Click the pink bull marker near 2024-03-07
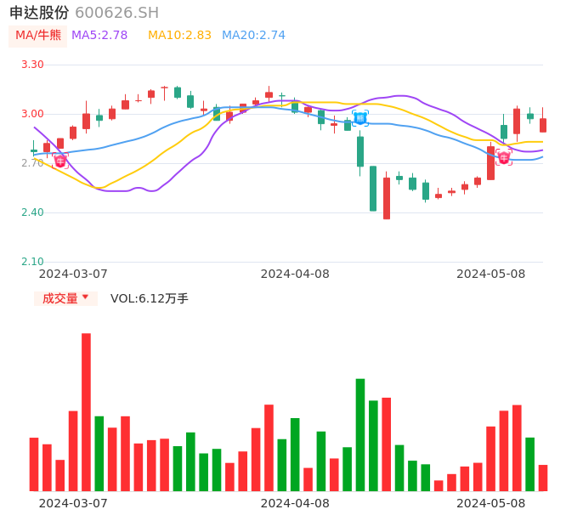Screen dimensions: 583x515 tap(60, 161)
